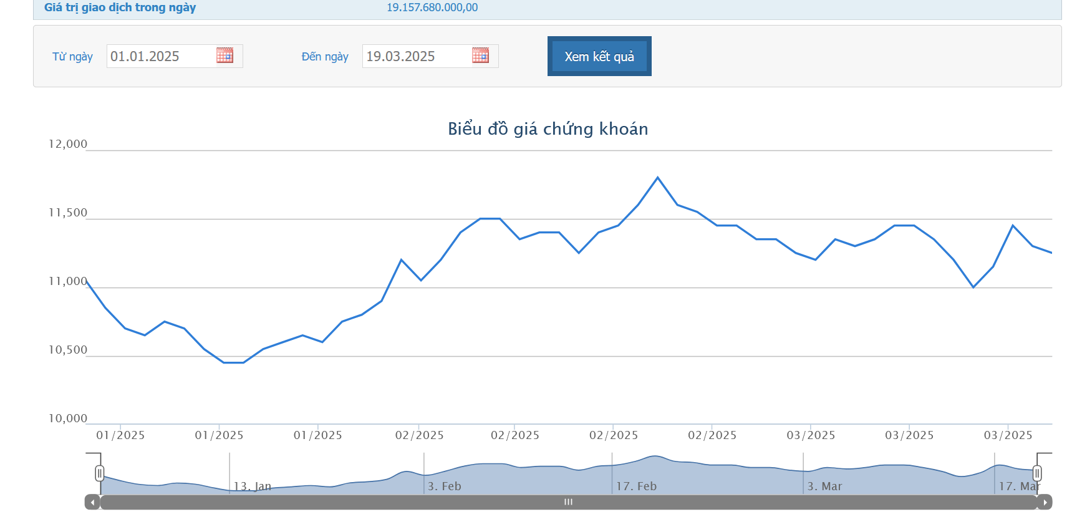Click the trading value 19.157.680.000,00

432,7
